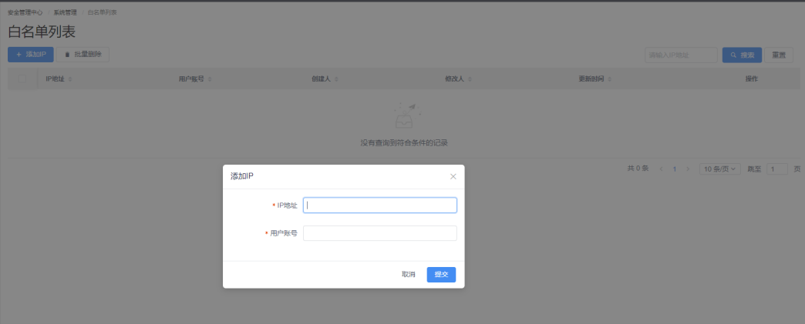
Task: Click the 请输入IP地址 search box
Action: tap(679, 55)
